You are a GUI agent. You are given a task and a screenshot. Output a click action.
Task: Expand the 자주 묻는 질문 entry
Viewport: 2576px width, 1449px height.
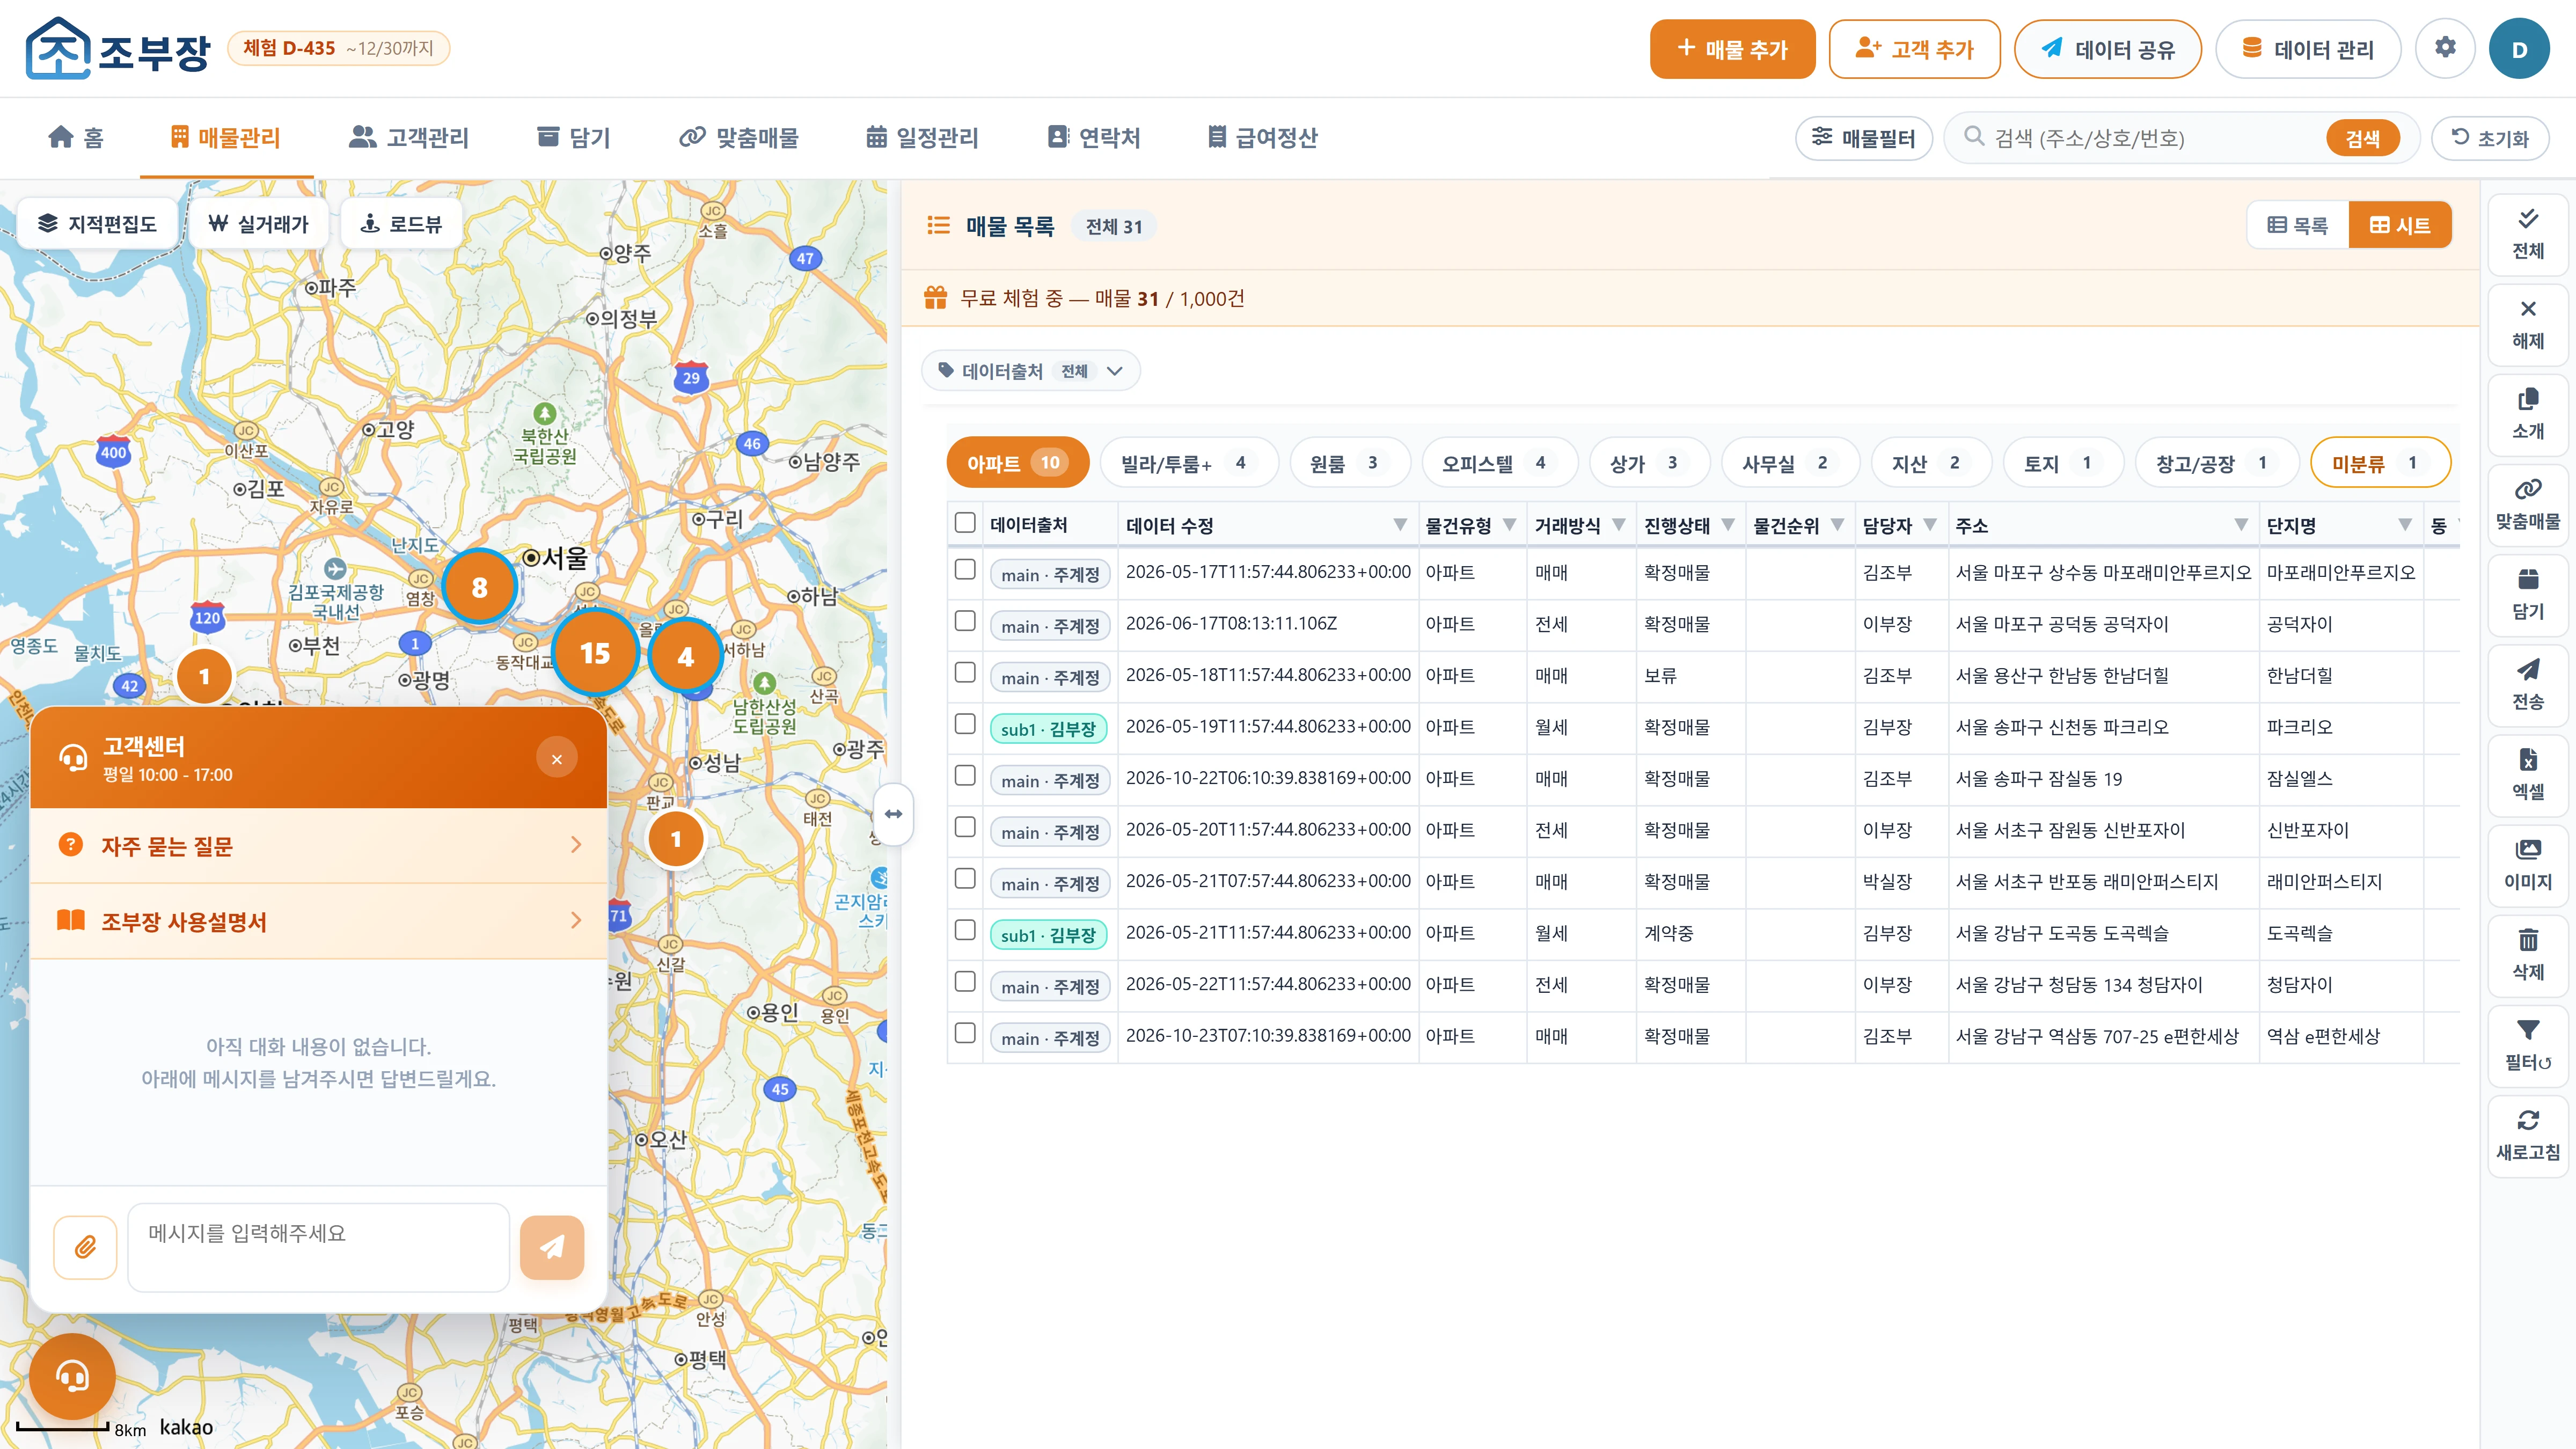pos(319,846)
